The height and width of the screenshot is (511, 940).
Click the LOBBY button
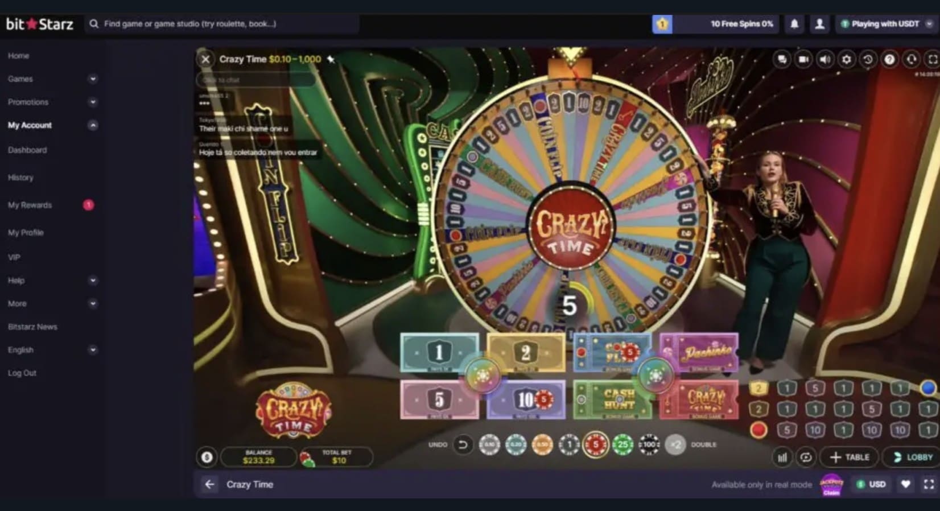(913, 457)
